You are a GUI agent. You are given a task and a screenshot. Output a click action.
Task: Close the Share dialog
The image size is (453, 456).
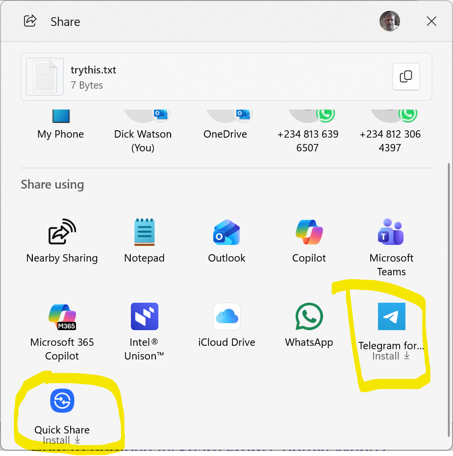click(431, 21)
